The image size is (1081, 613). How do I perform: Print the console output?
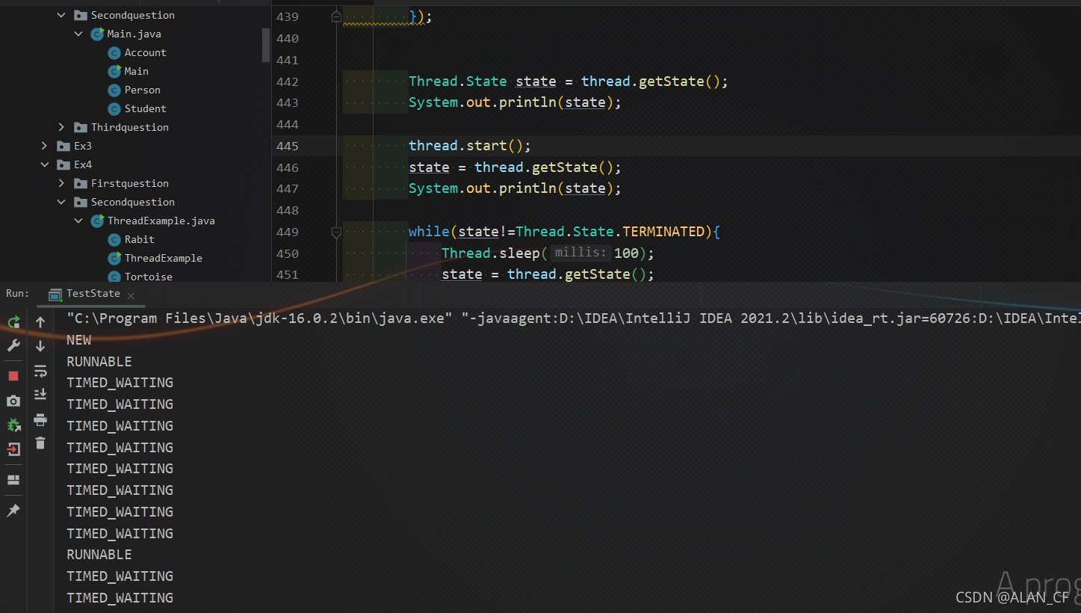coord(40,419)
